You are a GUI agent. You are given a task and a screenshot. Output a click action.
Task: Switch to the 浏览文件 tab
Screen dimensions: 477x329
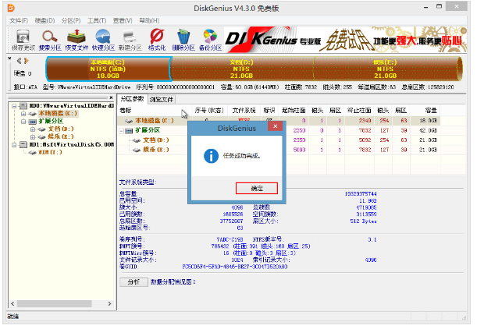coord(162,100)
